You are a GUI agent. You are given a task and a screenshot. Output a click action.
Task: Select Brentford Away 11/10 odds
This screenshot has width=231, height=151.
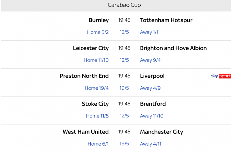tap(151, 116)
